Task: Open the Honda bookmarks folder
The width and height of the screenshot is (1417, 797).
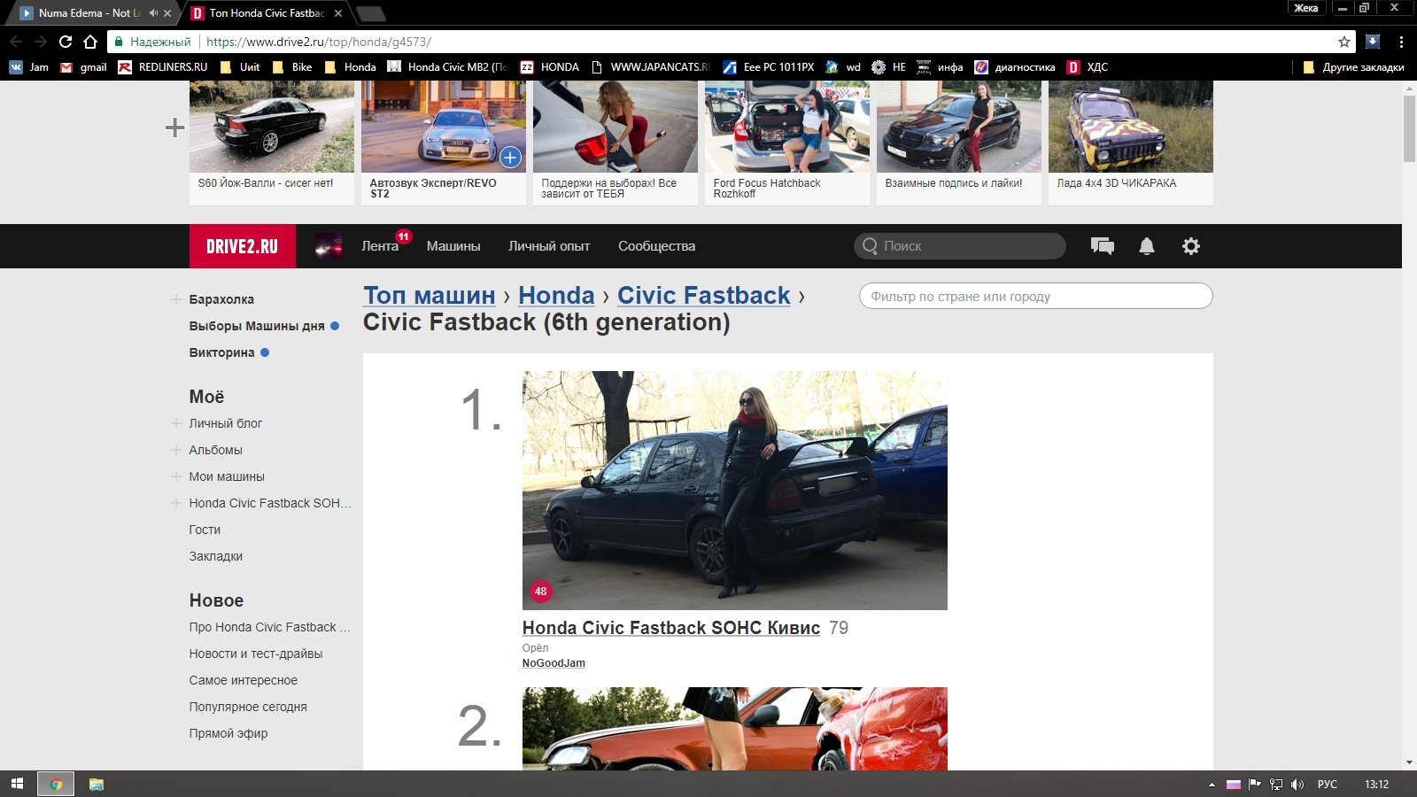Action: [351, 67]
